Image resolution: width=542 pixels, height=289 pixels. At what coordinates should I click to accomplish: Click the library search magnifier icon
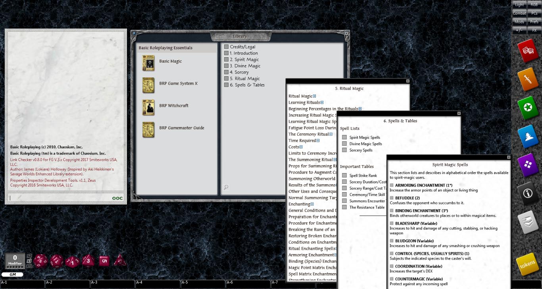point(226,187)
